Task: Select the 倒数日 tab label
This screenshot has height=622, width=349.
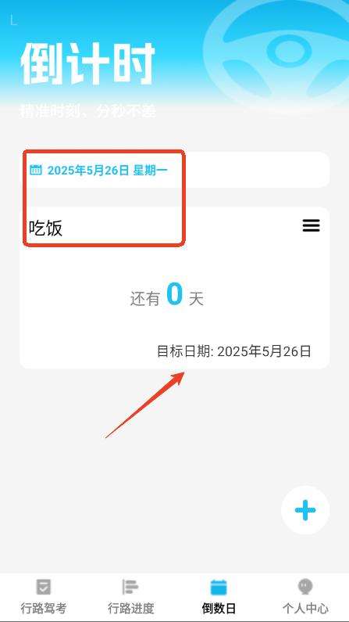Action: coord(219,608)
